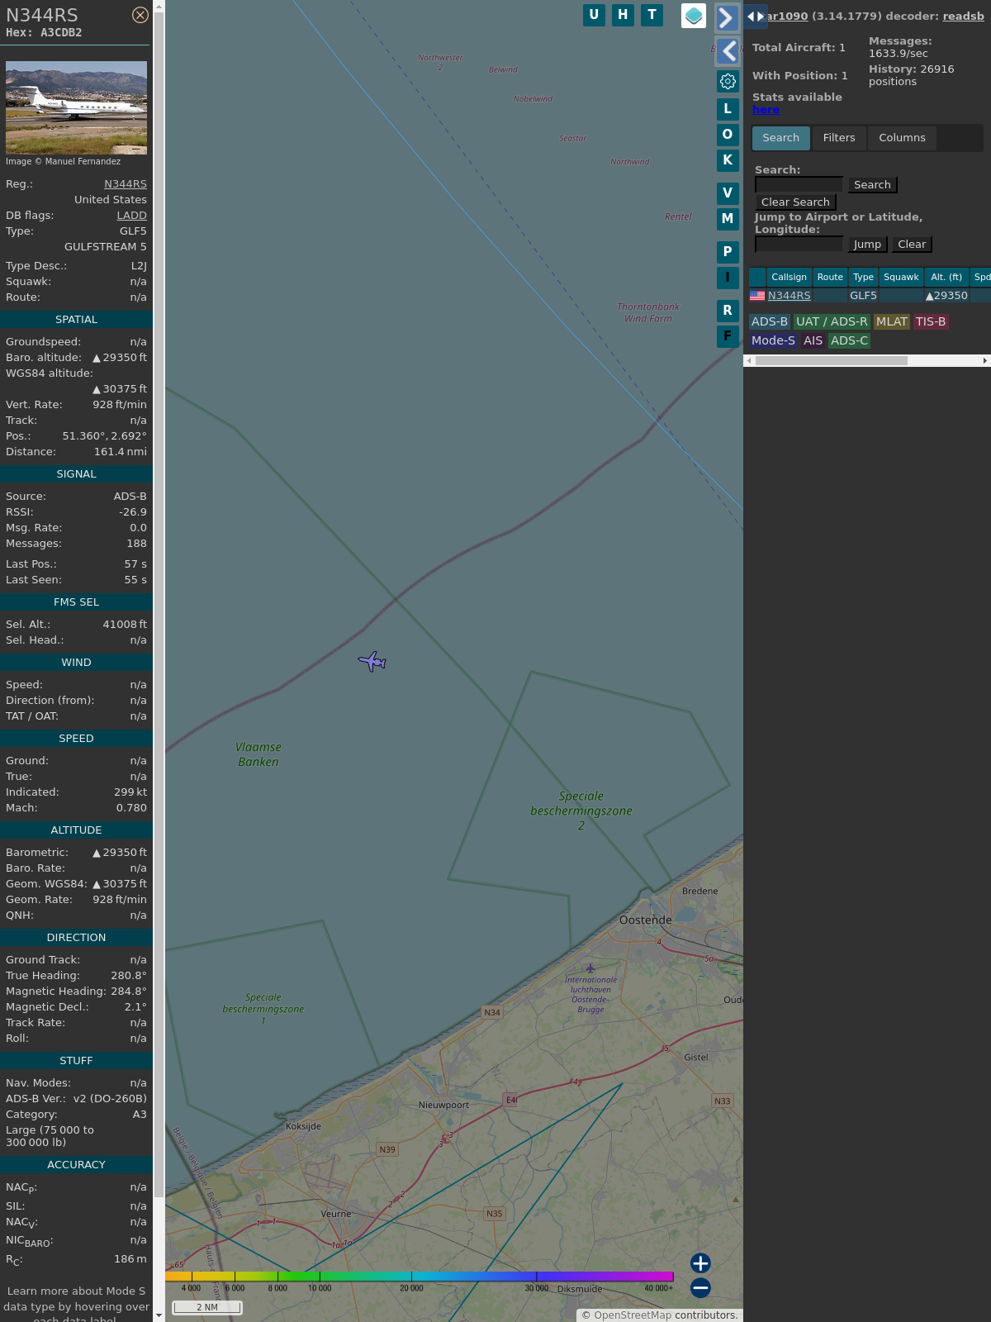
Task: Collapse sidebar with left chevron arrow
Action: coord(727,51)
